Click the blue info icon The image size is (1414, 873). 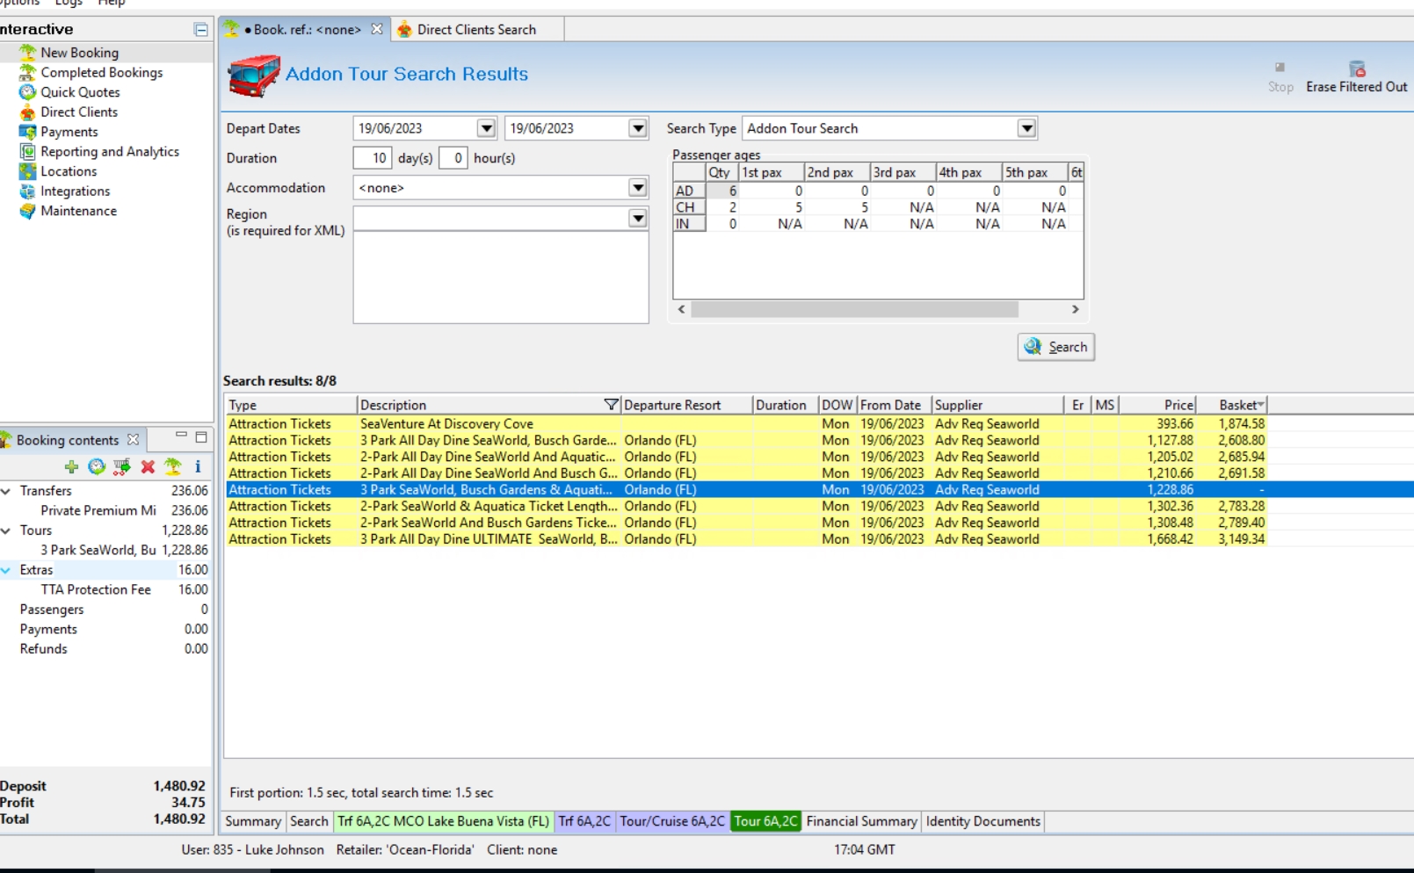pos(198,466)
